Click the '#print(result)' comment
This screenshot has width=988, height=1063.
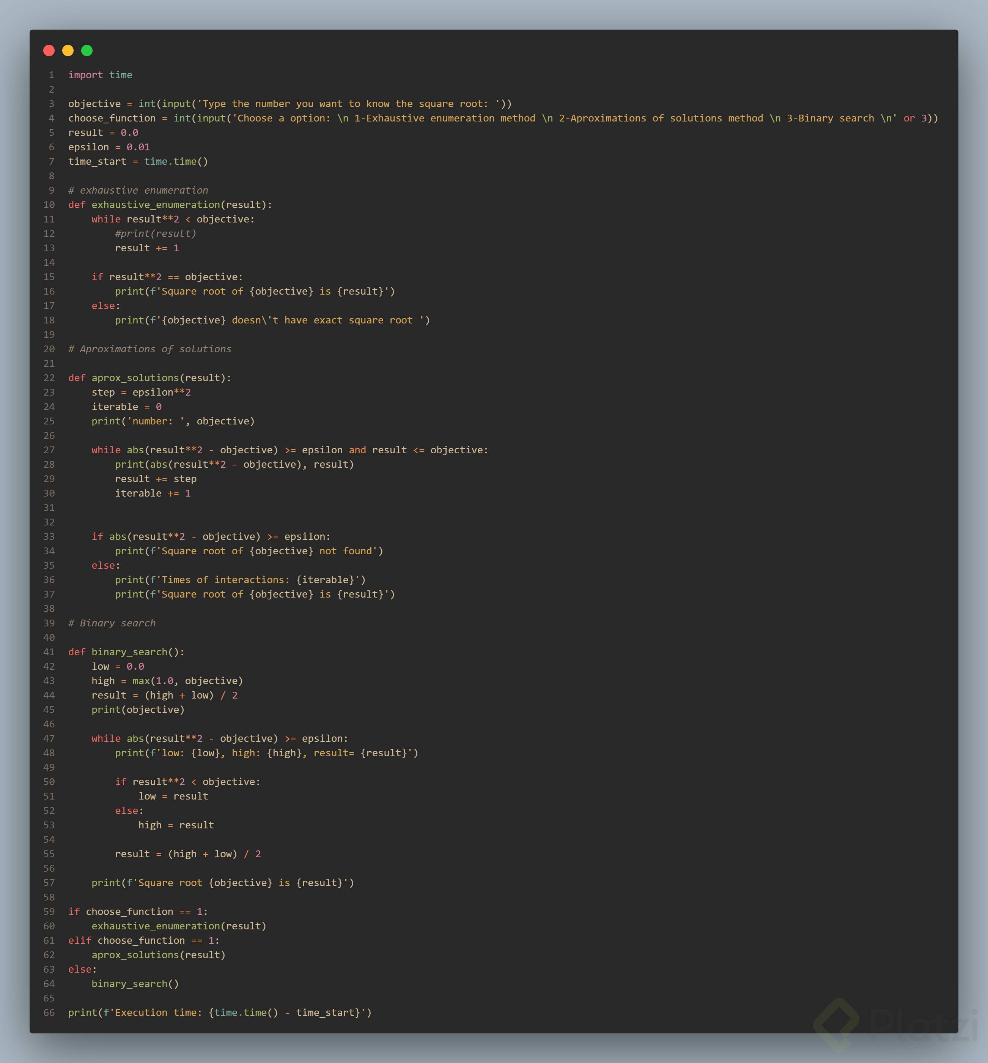(x=156, y=233)
